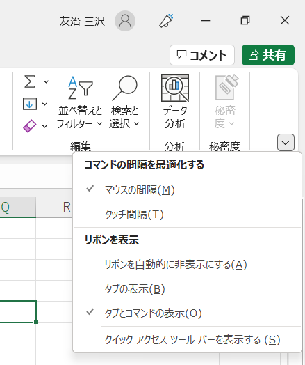The height and width of the screenshot is (365, 305).
Task: Minimize the Excel window
Action: click(206, 21)
